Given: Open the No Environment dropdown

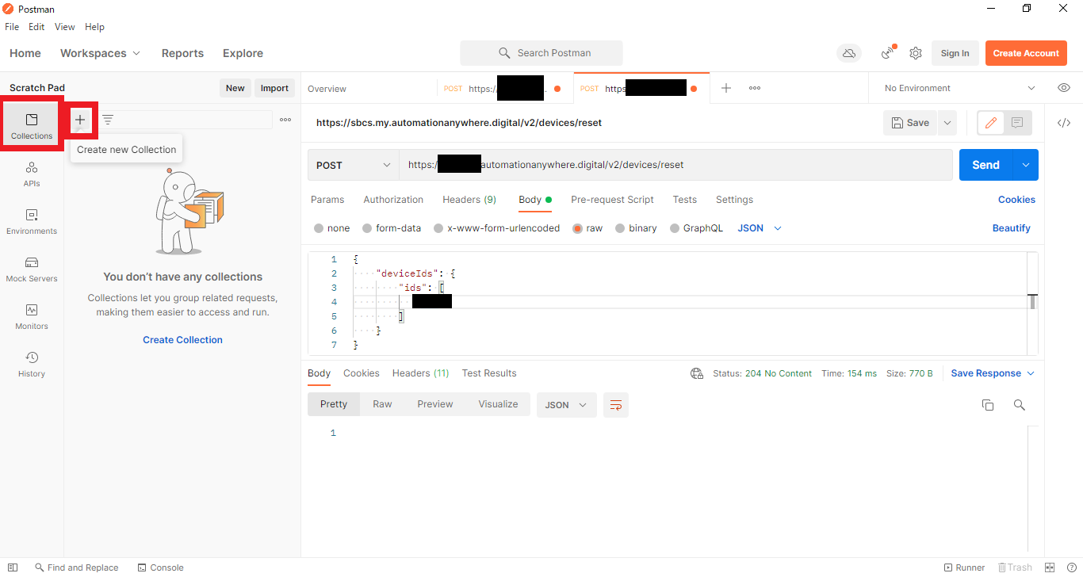Looking at the screenshot, I should (959, 88).
